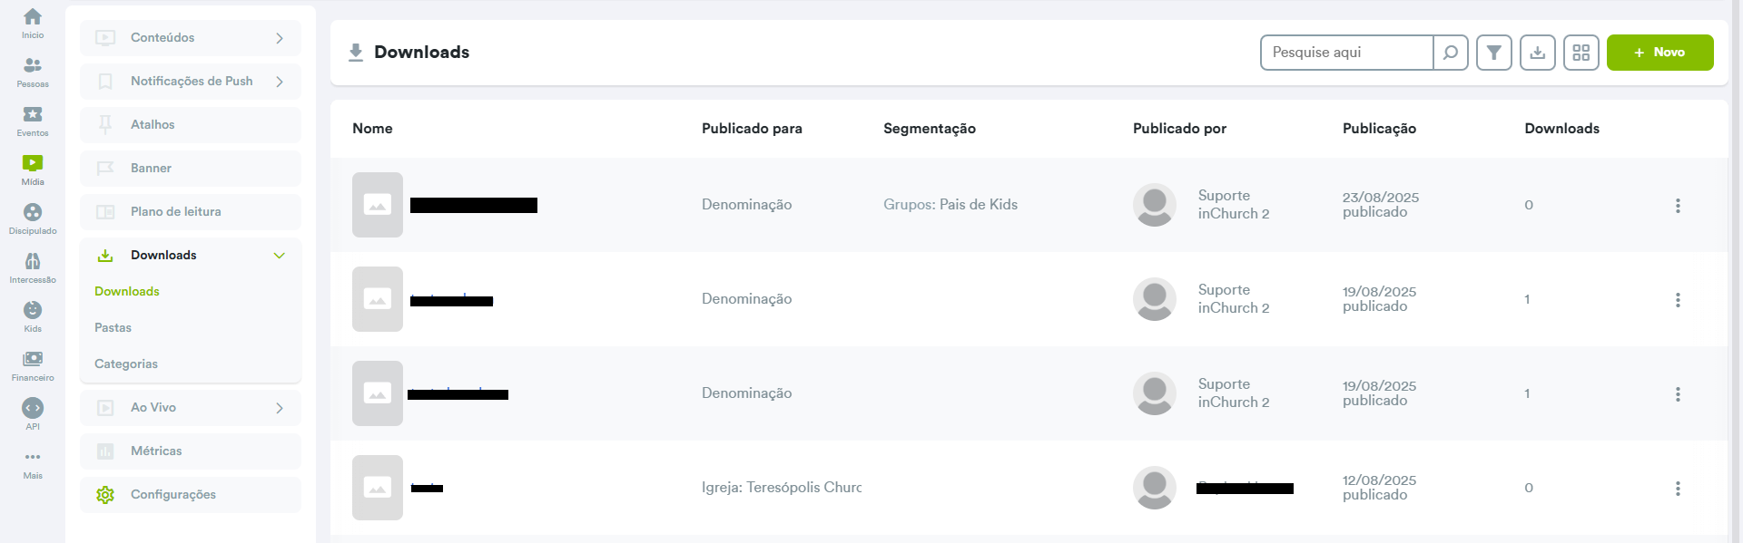
Task: Expand Notificações de Push submenu
Action: tap(191, 82)
